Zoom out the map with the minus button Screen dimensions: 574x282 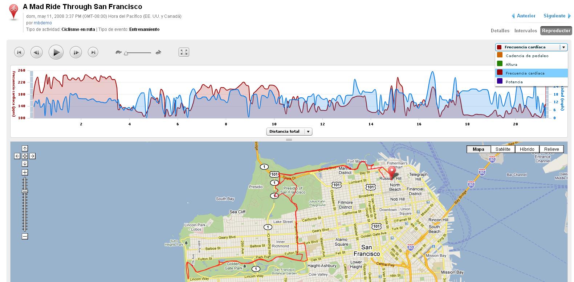click(25, 237)
